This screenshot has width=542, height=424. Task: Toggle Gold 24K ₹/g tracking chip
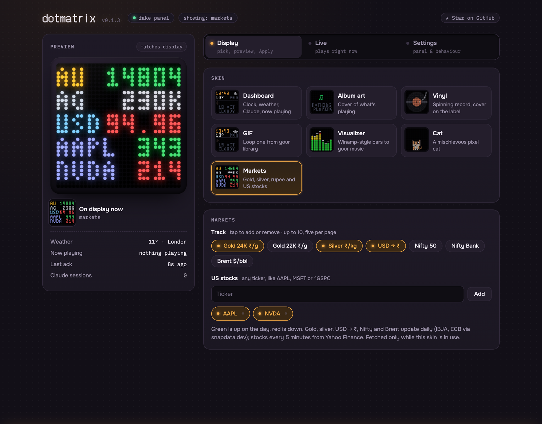237,246
